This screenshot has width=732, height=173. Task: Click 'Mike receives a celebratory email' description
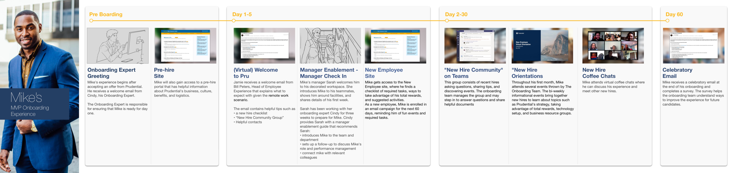pyautogui.click(x=693, y=93)
